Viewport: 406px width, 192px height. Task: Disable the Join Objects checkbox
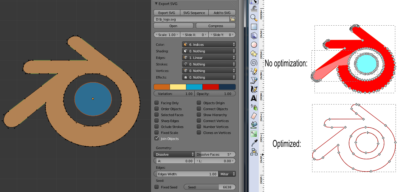[156, 138]
